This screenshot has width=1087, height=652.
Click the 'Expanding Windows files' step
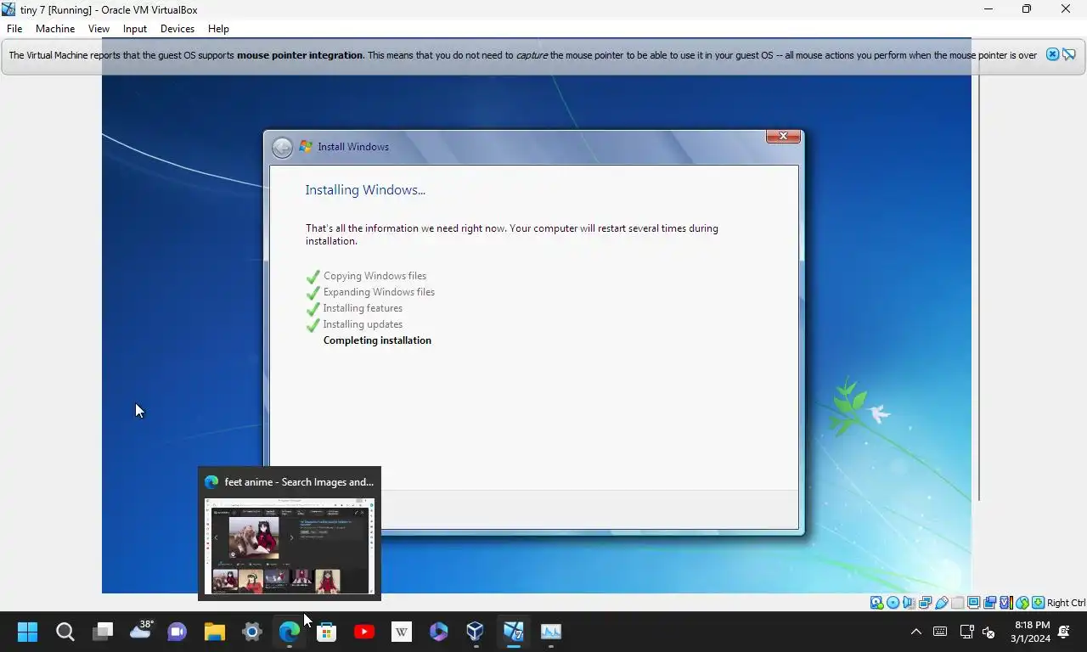click(379, 292)
